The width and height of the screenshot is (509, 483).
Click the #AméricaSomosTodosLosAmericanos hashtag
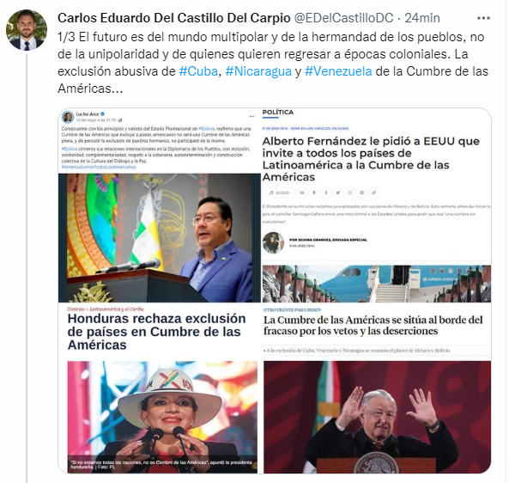pyautogui.click(x=99, y=167)
